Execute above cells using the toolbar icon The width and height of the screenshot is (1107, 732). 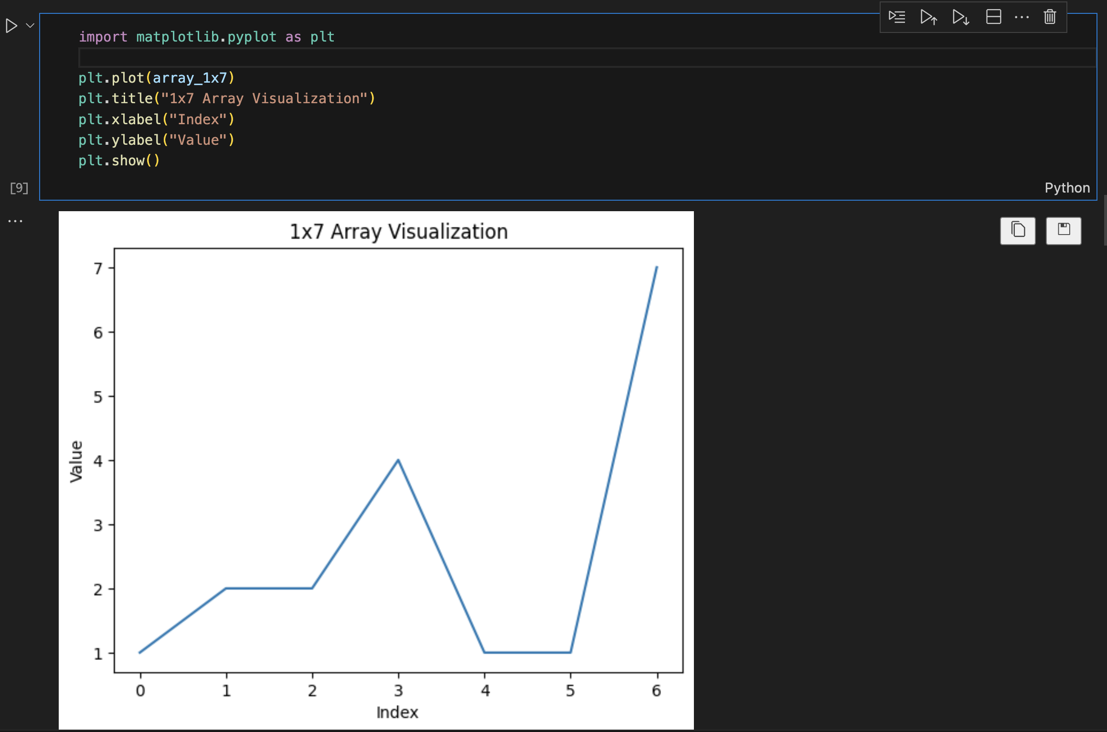928,17
